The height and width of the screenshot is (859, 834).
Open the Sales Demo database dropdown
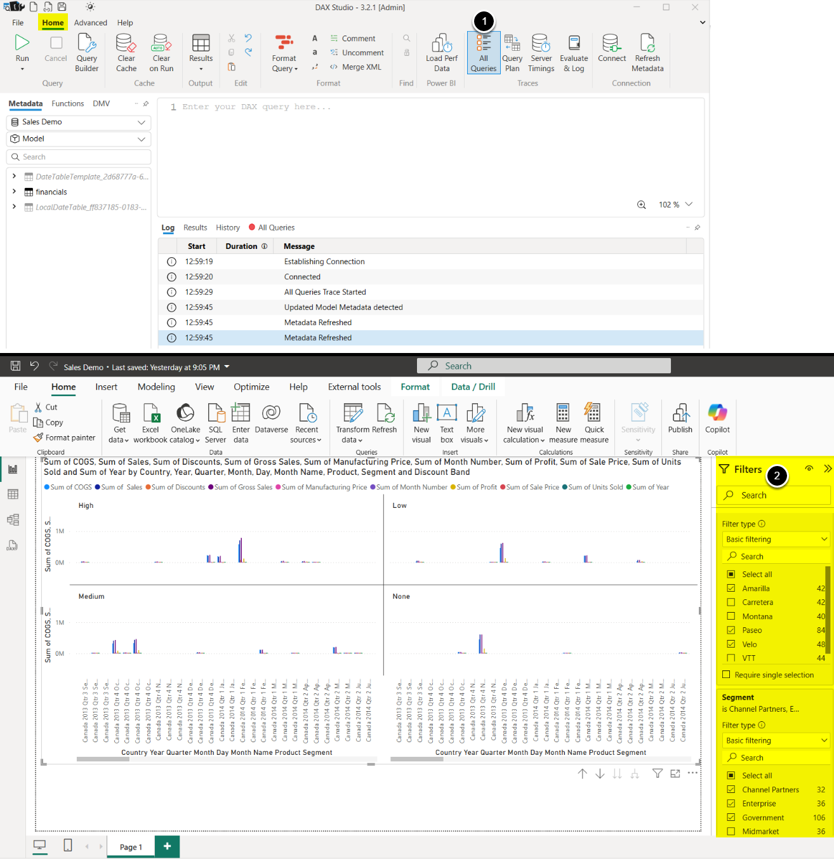tap(79, 122)
